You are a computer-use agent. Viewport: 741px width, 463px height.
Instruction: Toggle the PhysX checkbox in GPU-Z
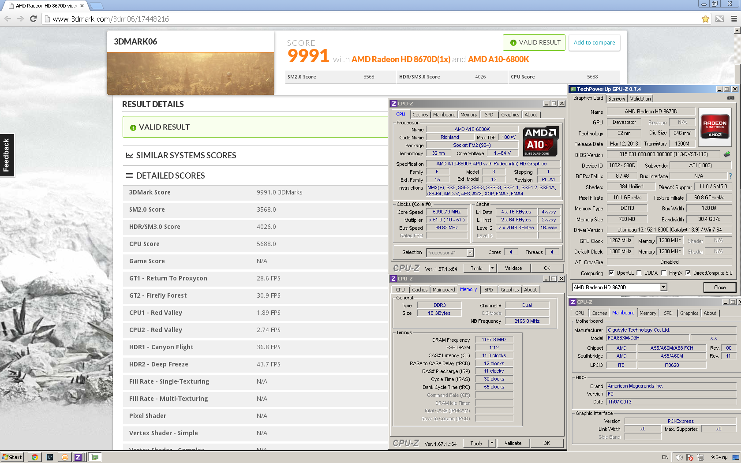(x=664, y=273)
